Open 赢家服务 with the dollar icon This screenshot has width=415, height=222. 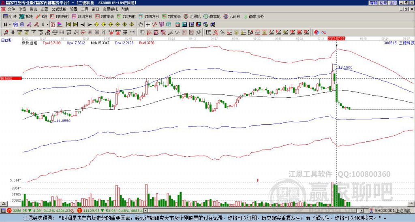(254, 16)
